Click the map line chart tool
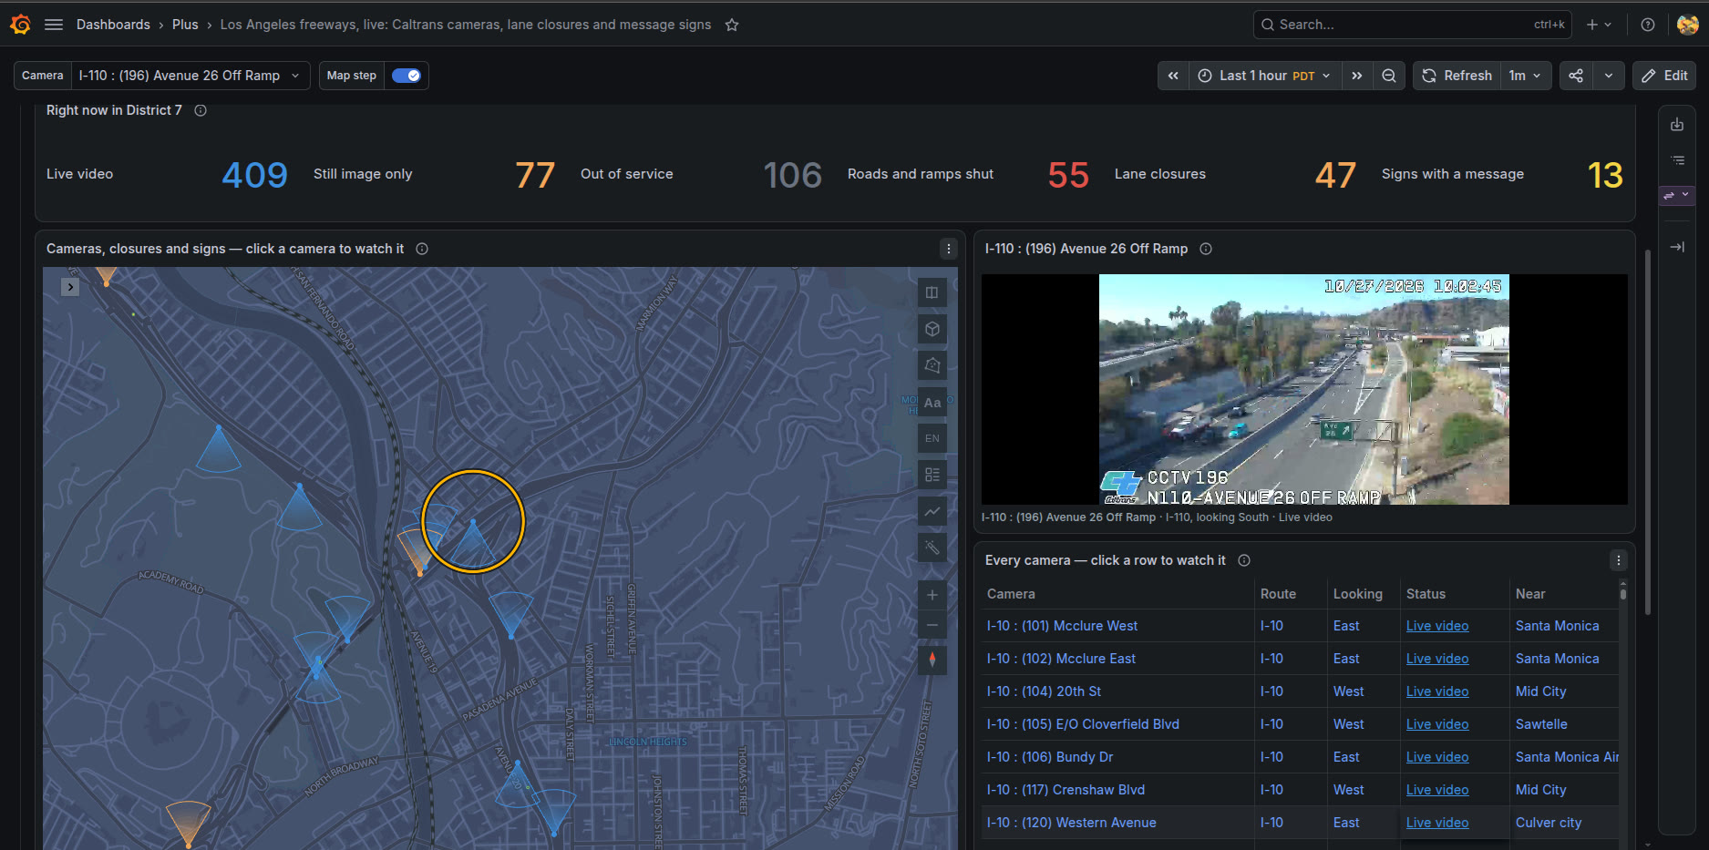1709x850 pixels. click(x=932, y=511)
